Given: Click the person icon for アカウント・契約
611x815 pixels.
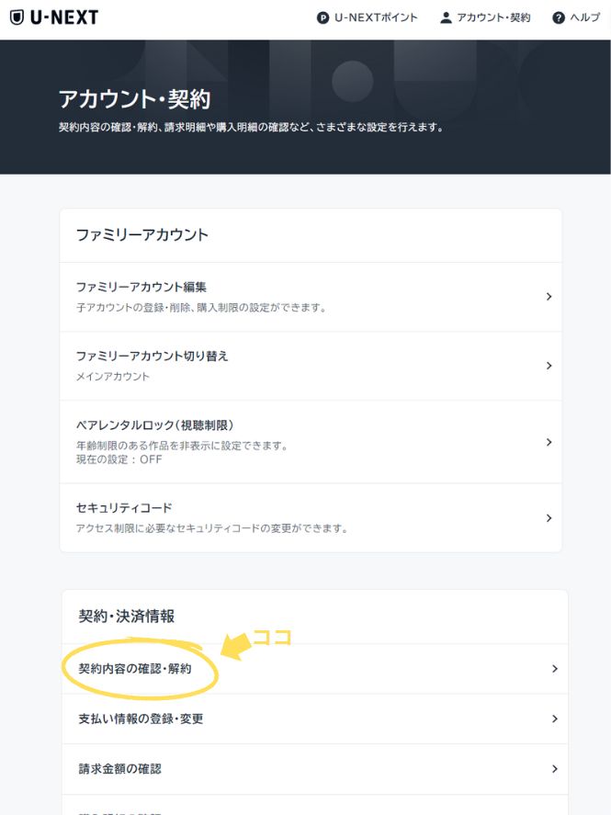Looking at the screenshot, I should point(446,18).
